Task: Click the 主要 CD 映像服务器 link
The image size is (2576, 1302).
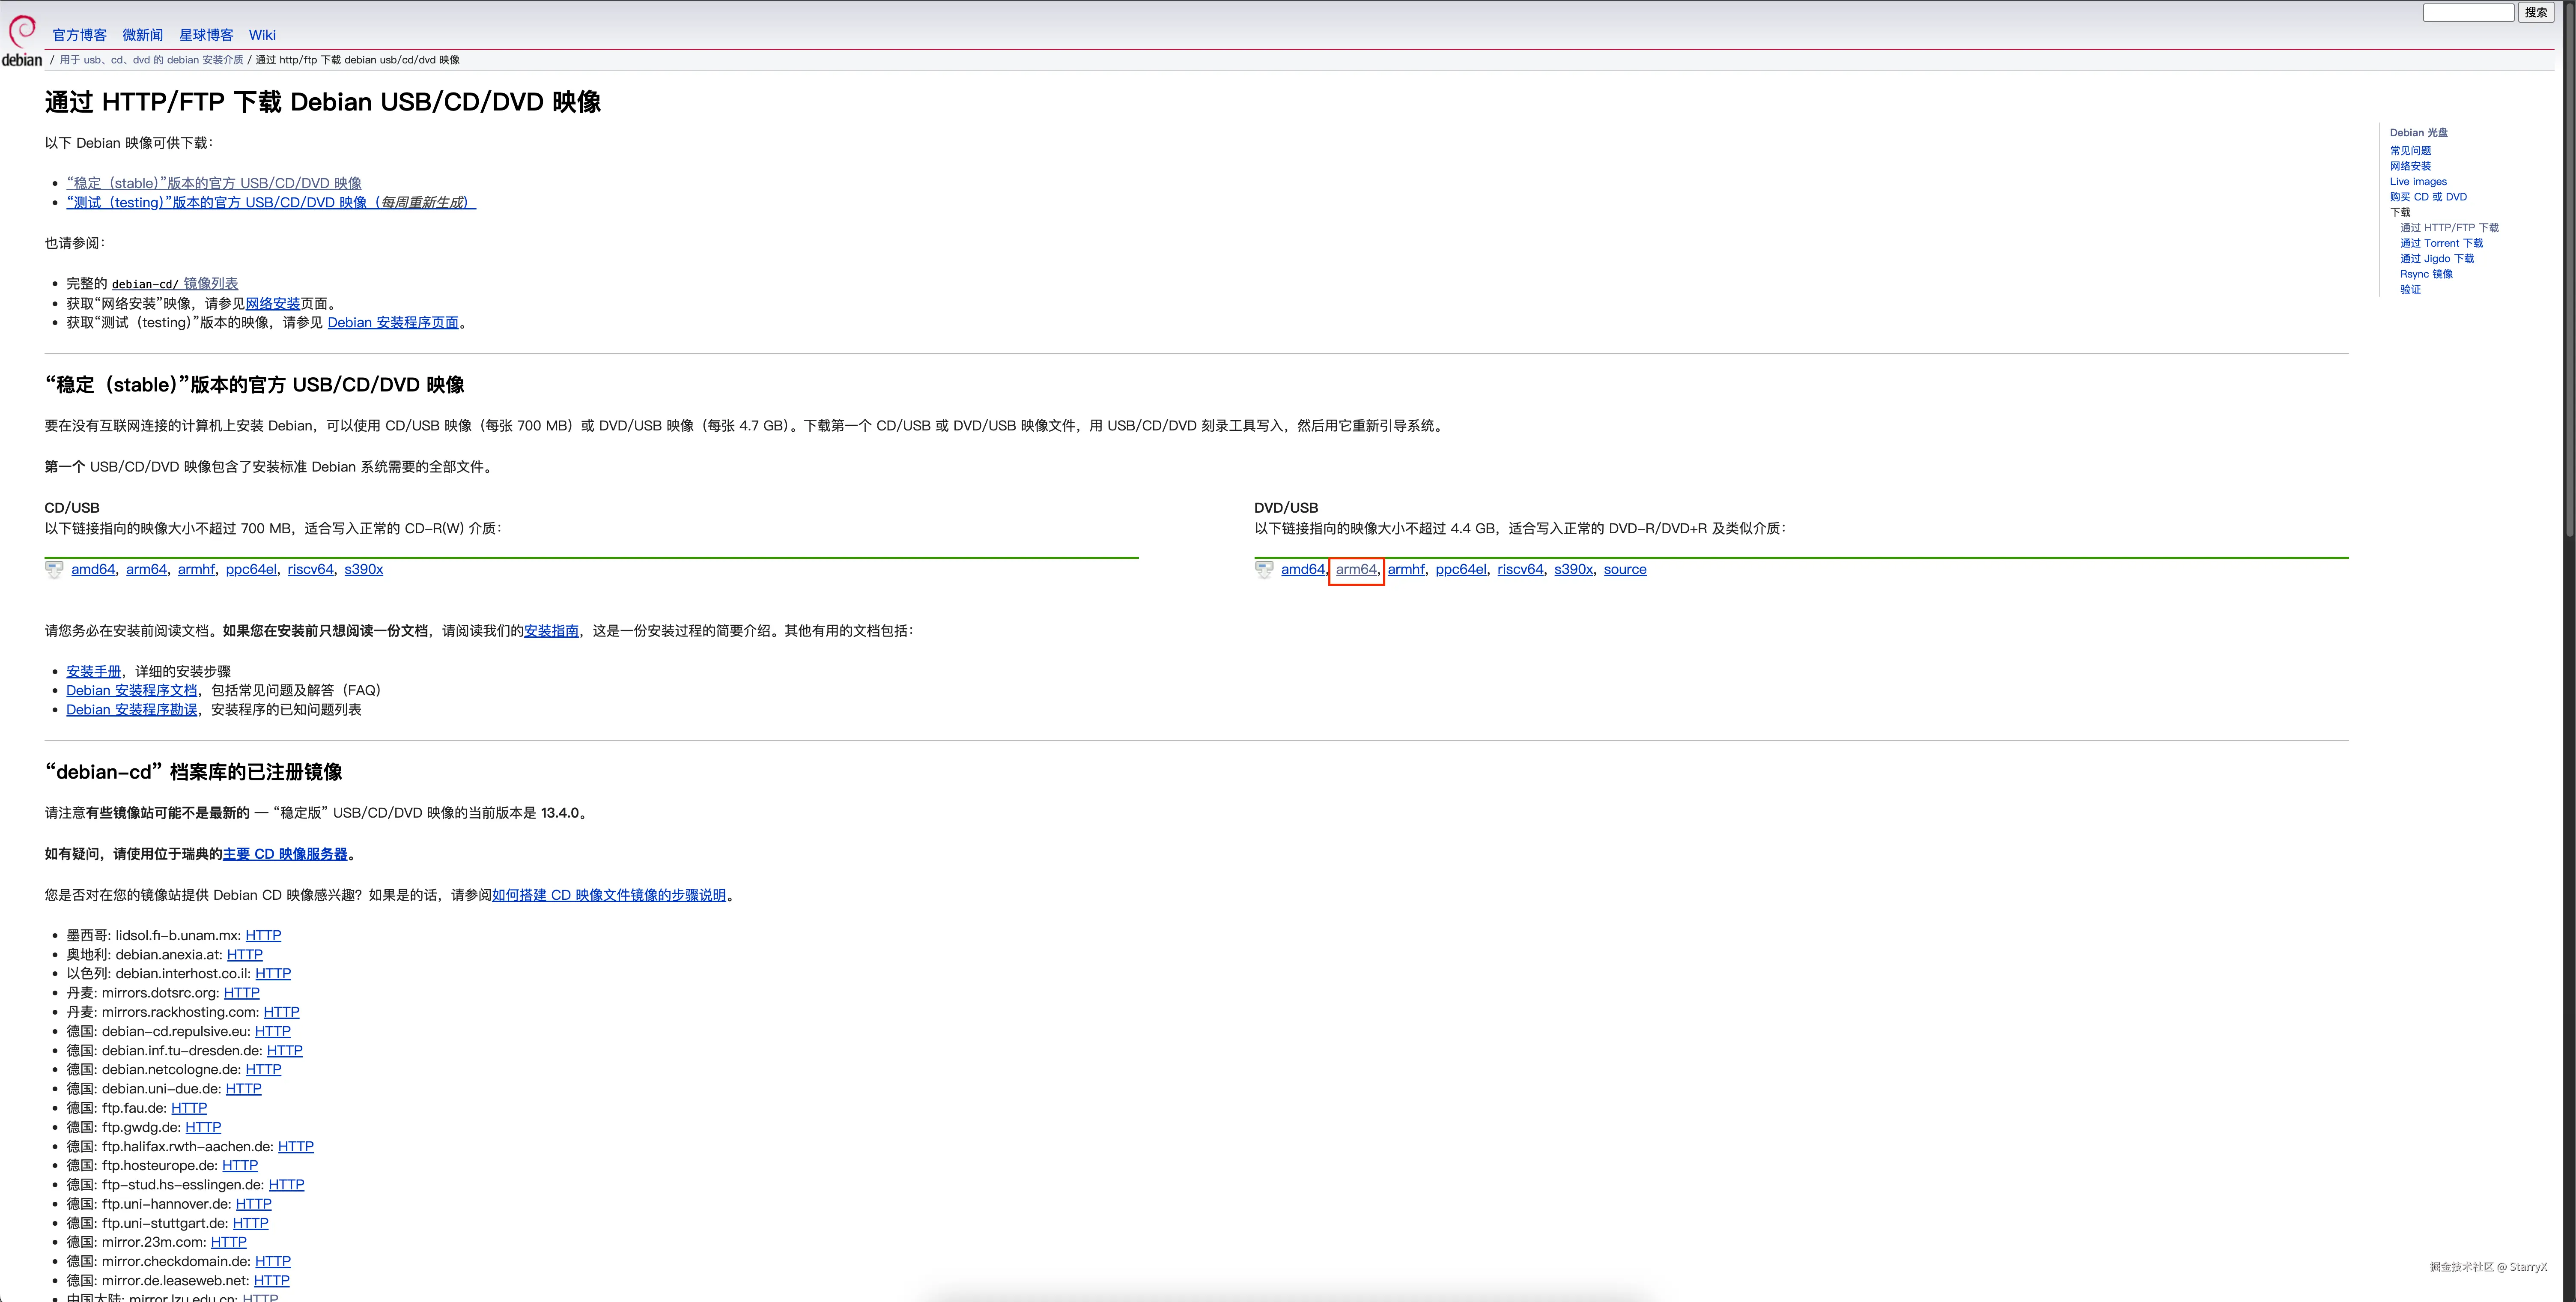Action: click(x=285, y=854)
